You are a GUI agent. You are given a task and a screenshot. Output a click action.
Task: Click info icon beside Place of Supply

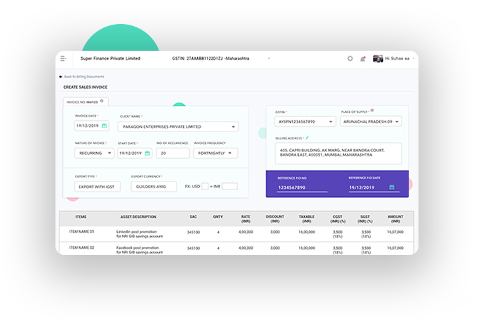click(x=372, y=110)
